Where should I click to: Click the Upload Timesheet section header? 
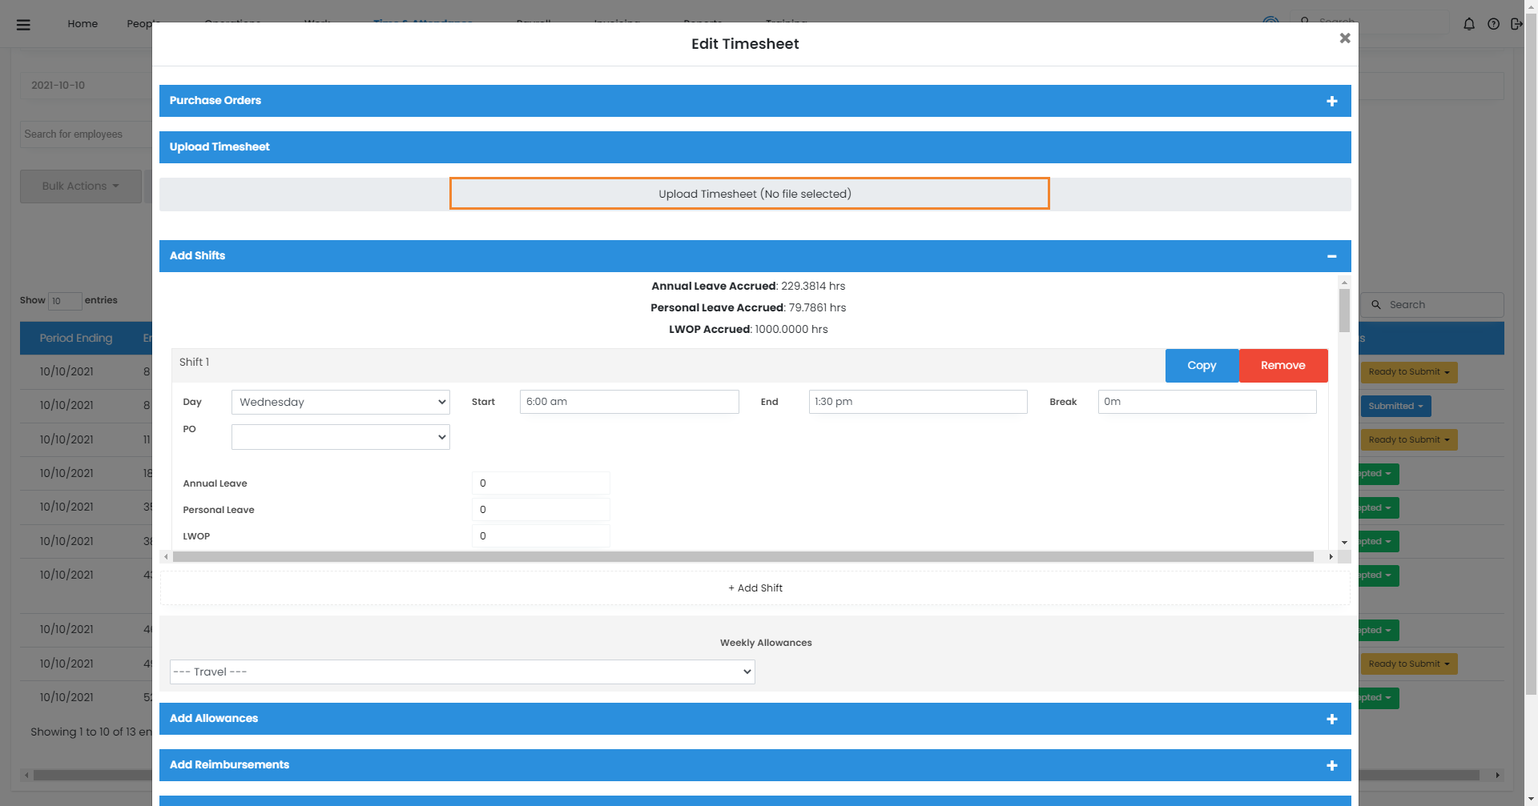tap(219, 147)
